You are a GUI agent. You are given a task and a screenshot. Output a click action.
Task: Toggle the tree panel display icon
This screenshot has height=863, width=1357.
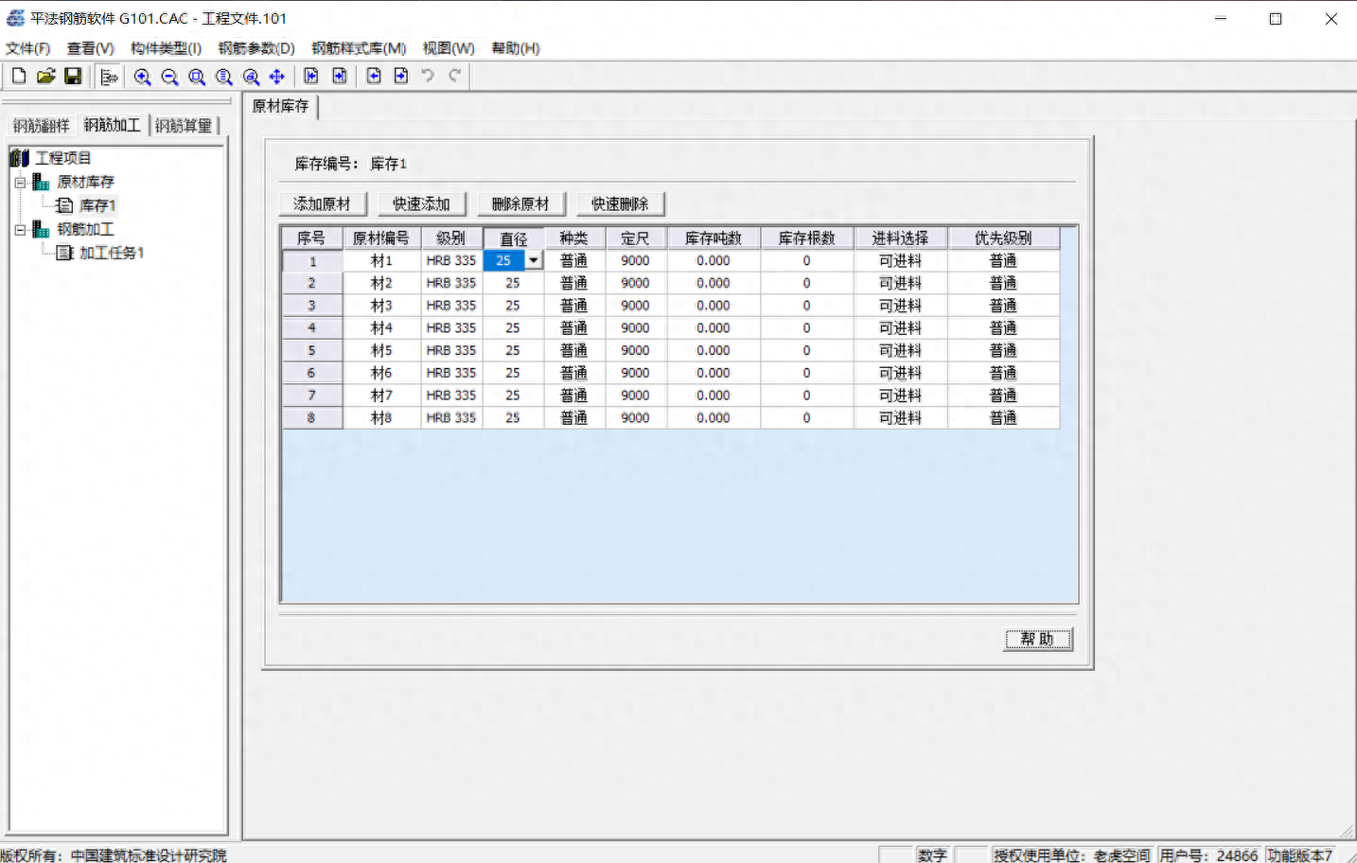coord(109,76)
